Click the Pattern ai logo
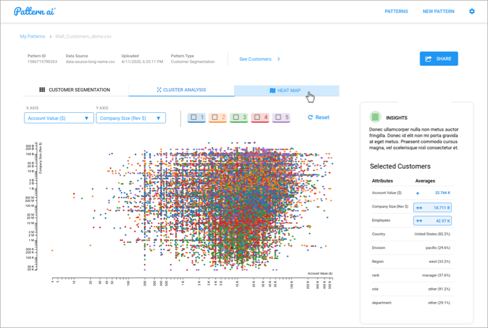Screen dimensions: 488x328 click(35, 11)
